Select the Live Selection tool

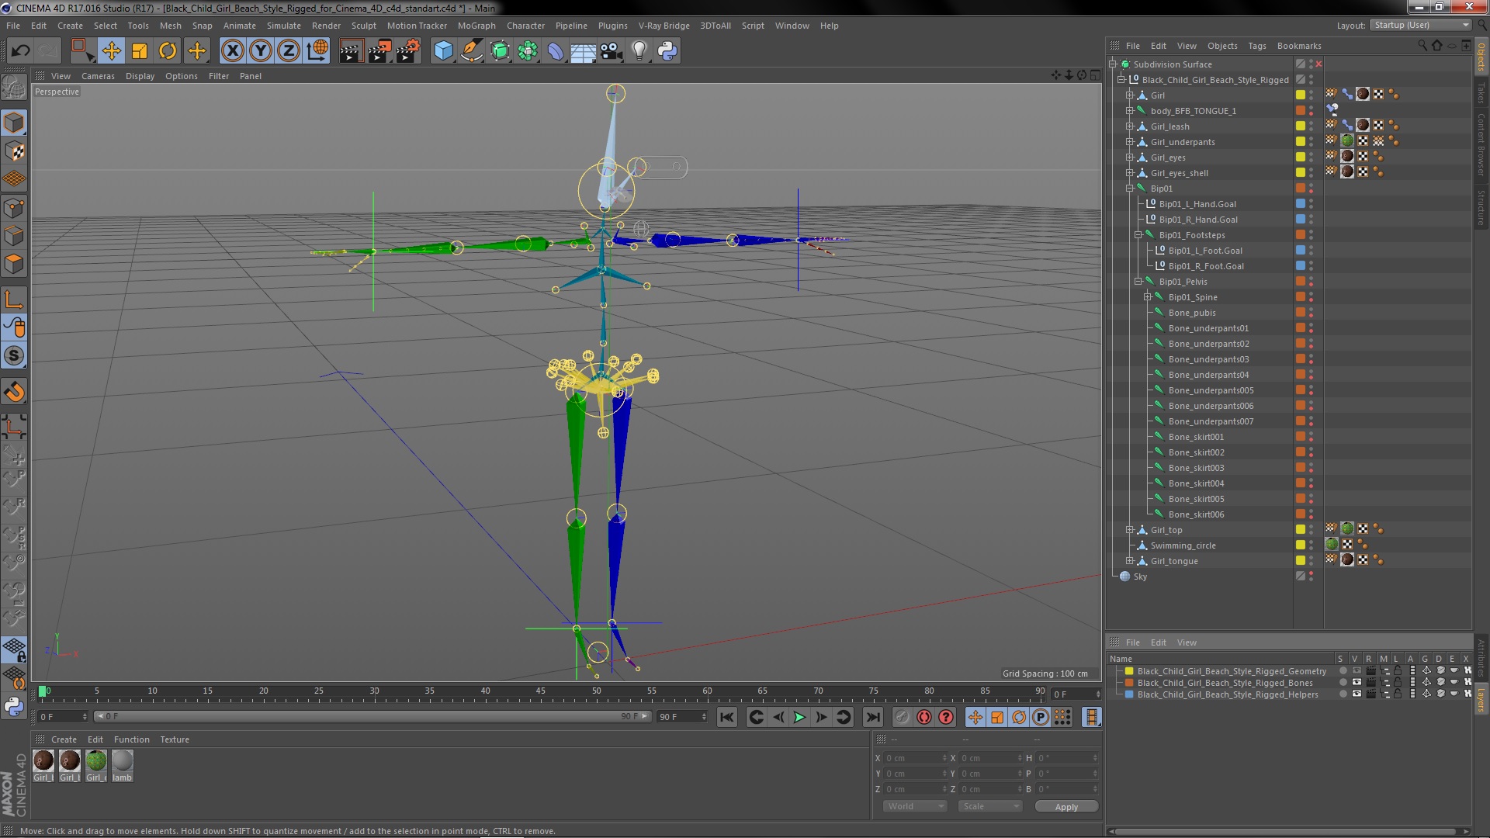pos(81,51)
